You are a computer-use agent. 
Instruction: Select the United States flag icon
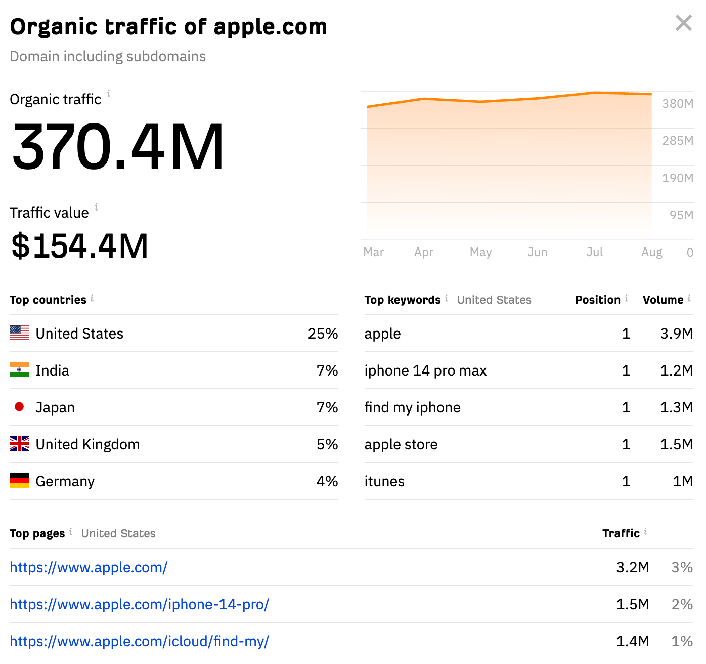click(x=18, y=333)
